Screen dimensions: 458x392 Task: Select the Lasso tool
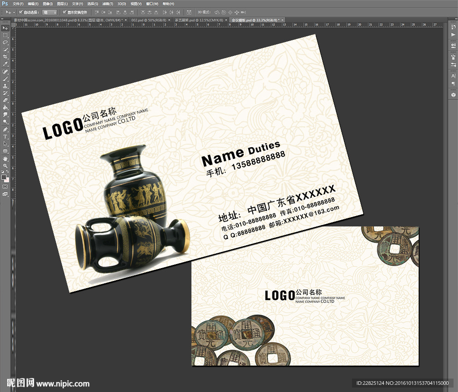tap(5, 43)
